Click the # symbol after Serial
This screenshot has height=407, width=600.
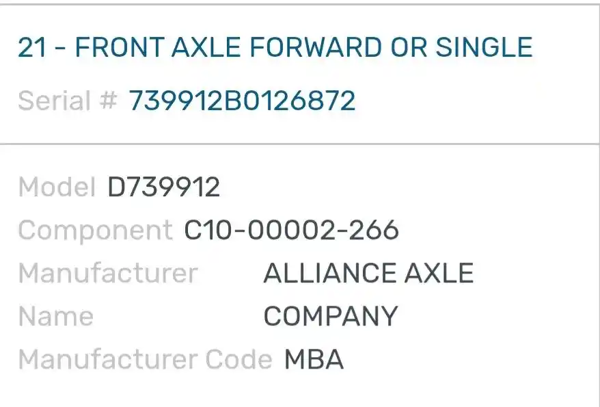pos(108,101)
